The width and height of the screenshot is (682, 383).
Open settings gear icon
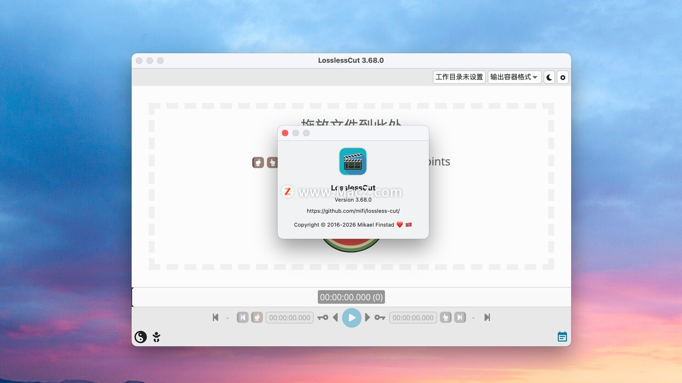(563, 77)
